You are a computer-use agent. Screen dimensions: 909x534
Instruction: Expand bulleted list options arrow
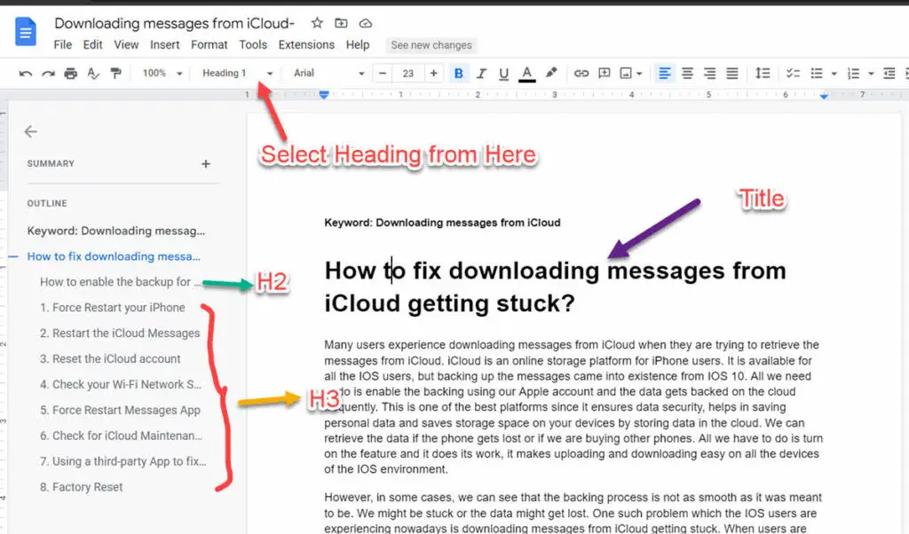point(834,74)
